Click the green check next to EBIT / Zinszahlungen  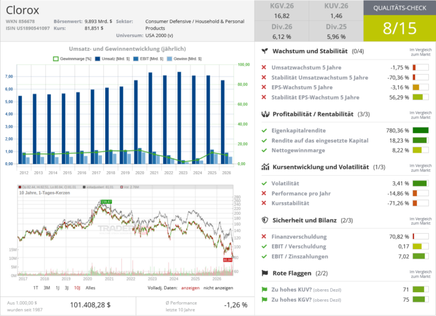pyautogui.click(x=264, y=256)
